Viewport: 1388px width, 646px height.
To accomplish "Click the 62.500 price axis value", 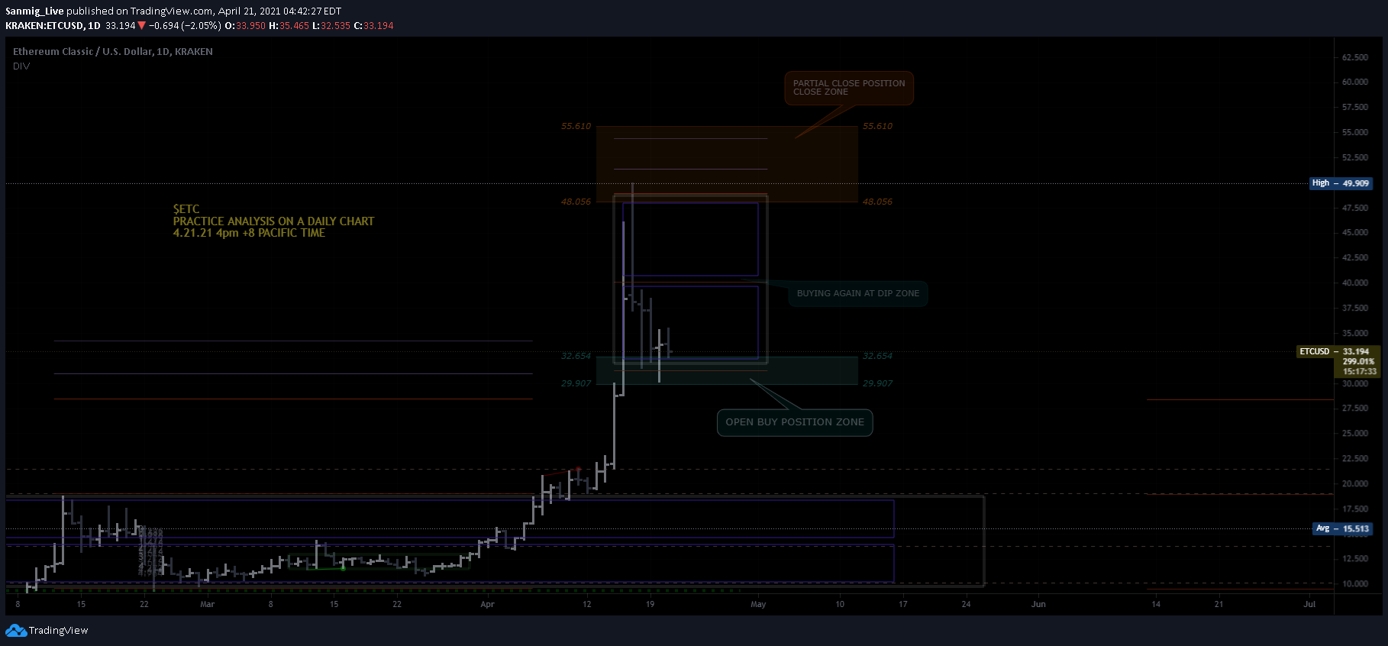I will pyautogui.click(x=1355, y=57).
